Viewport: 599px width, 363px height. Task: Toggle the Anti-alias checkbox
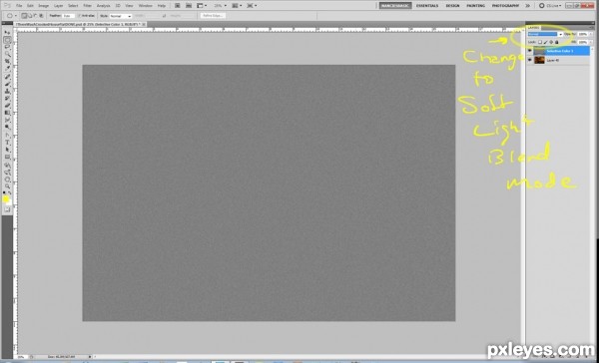pos(80,16)
